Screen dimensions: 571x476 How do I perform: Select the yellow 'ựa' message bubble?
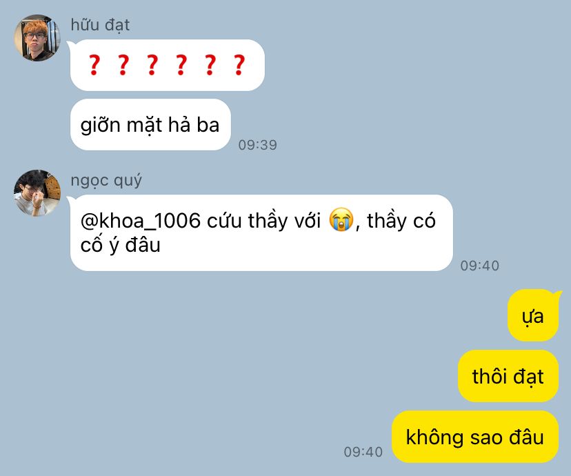point(533,315)
